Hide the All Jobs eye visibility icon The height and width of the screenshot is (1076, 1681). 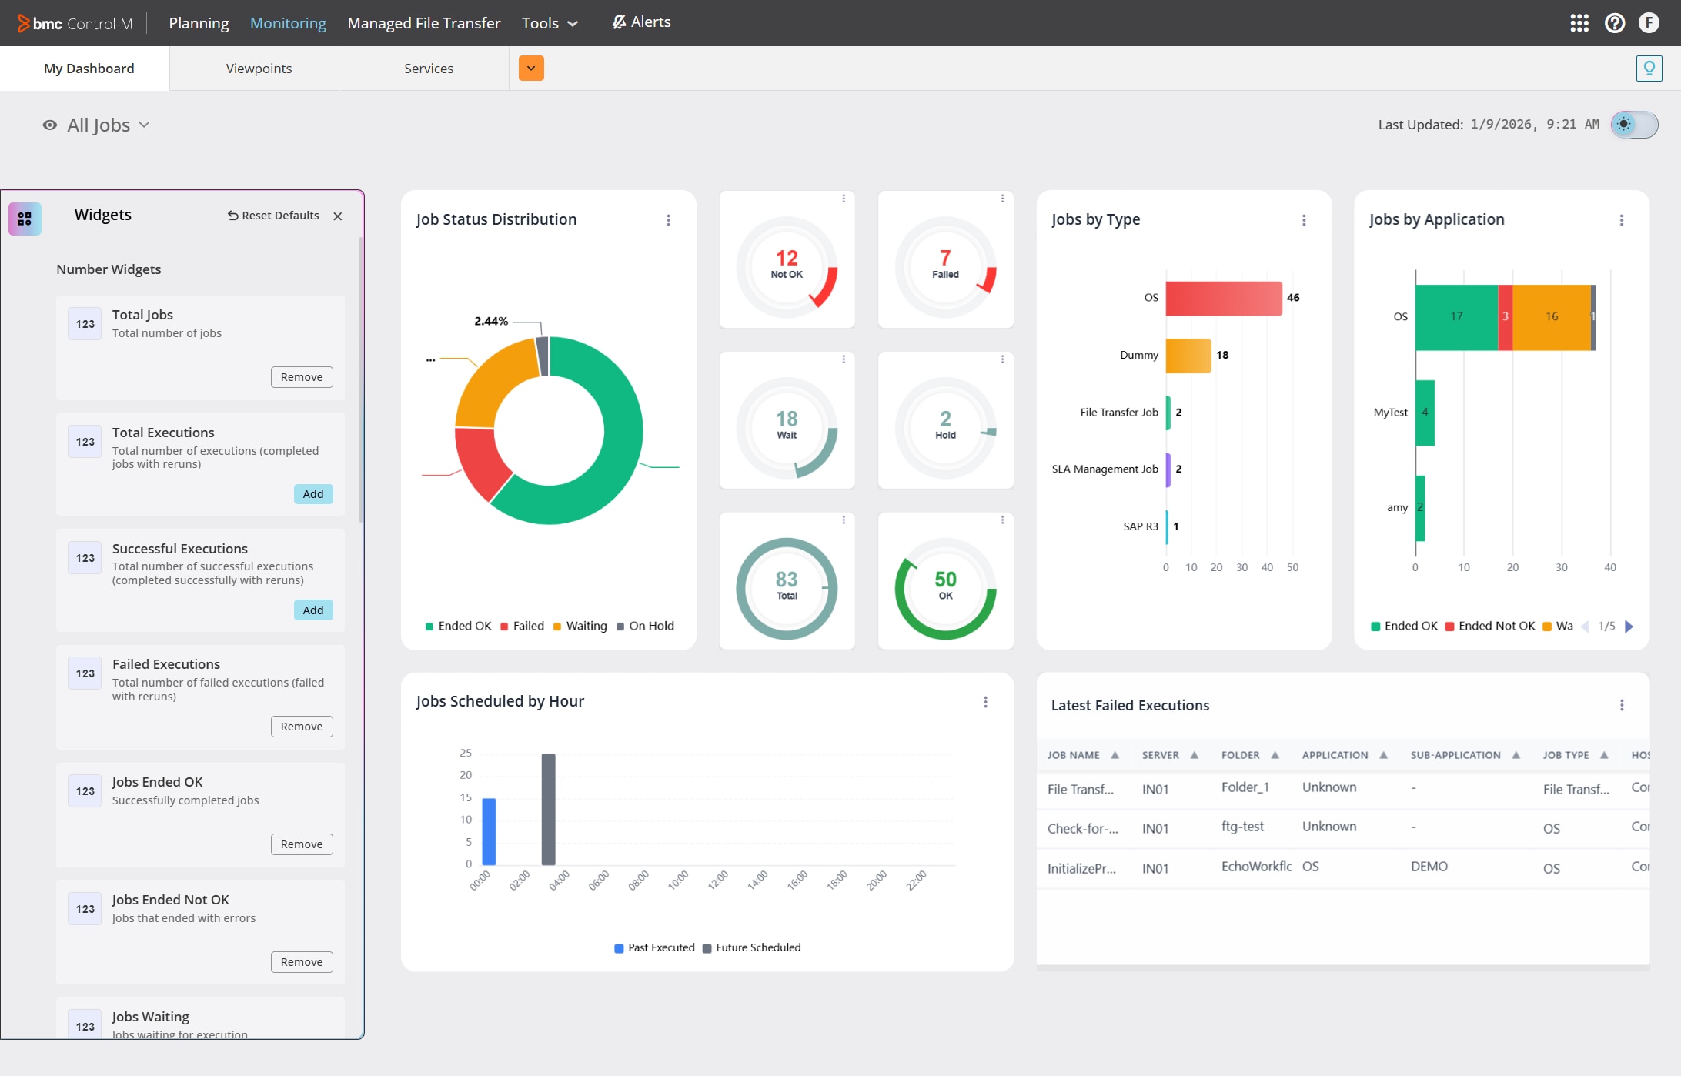pos(49,125)
